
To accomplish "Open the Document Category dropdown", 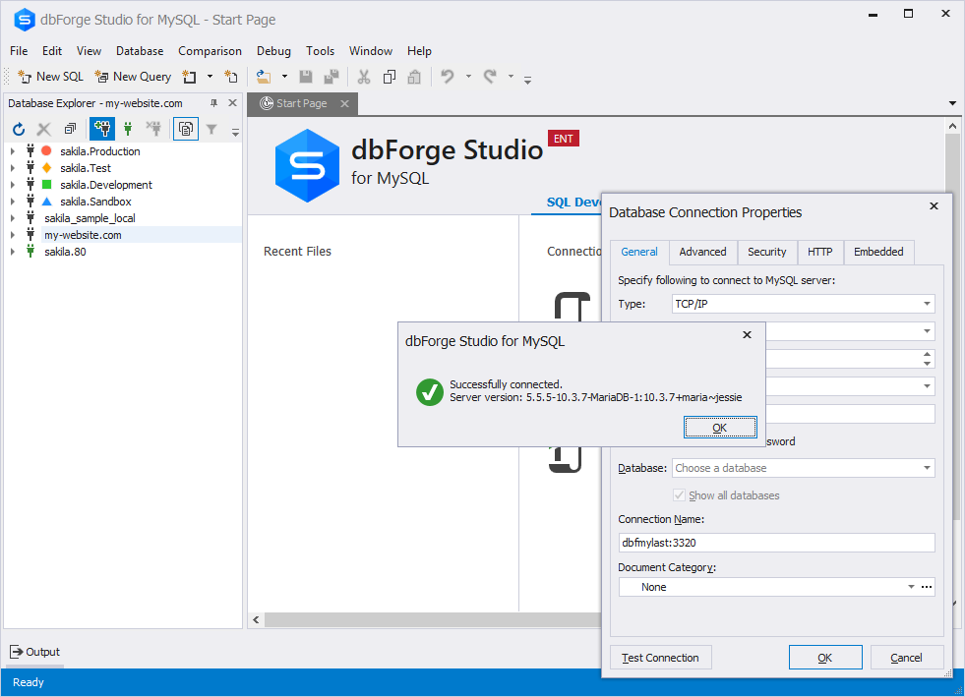I will point(911,587).
